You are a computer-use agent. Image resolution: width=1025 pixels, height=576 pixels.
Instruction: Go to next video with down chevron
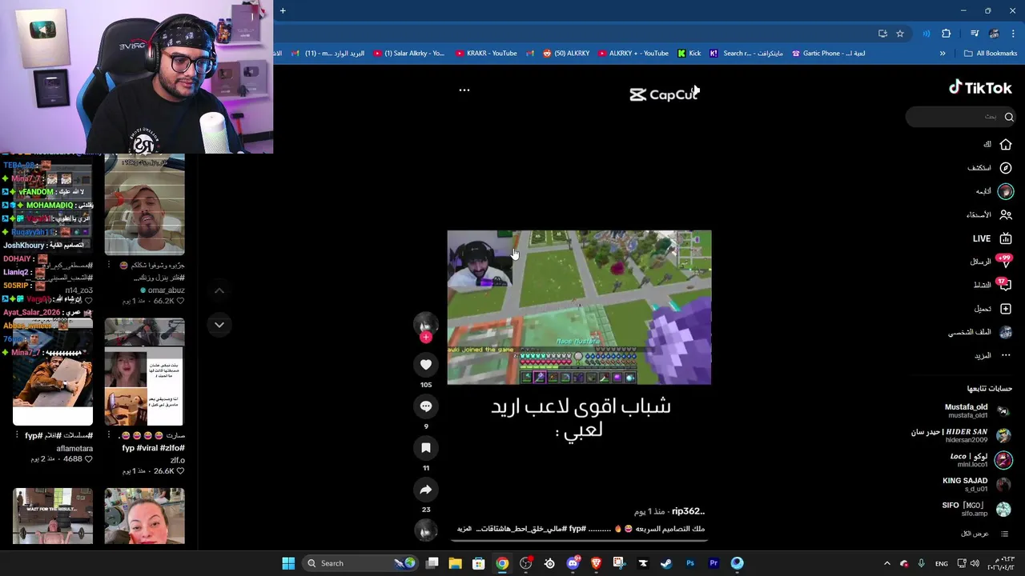pos(219,325)
